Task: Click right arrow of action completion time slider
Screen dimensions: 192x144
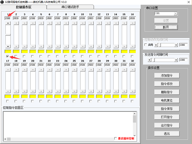Action: click(176, 45)
